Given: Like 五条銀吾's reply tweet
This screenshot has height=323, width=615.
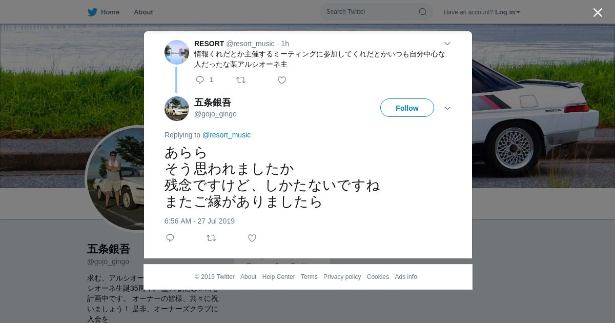Looking at the screenshot, I should tap(252, 238).
